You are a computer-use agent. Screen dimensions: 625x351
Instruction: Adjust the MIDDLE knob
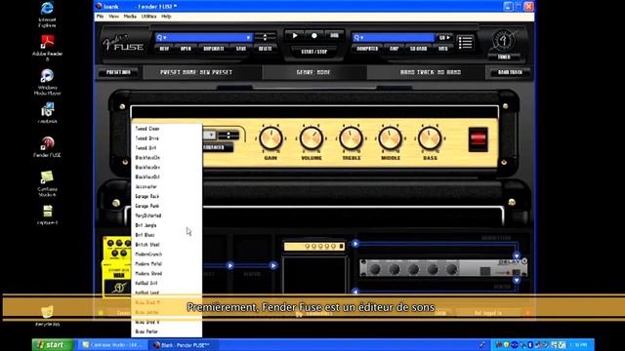(391, 138)
